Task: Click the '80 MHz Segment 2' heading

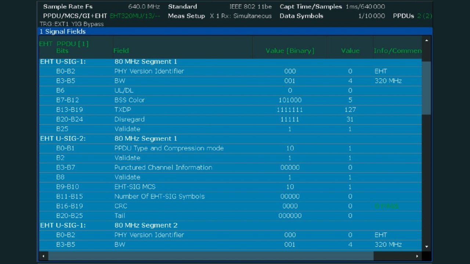Action: click(x=146, y=225)
